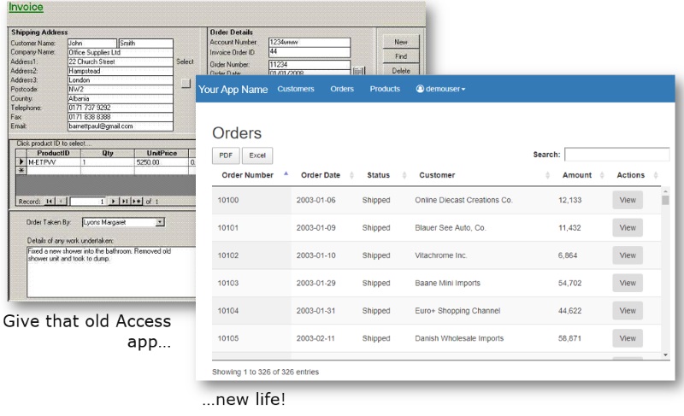684x416 pixels.
Task: View order 10101
Action: point(628,228)
